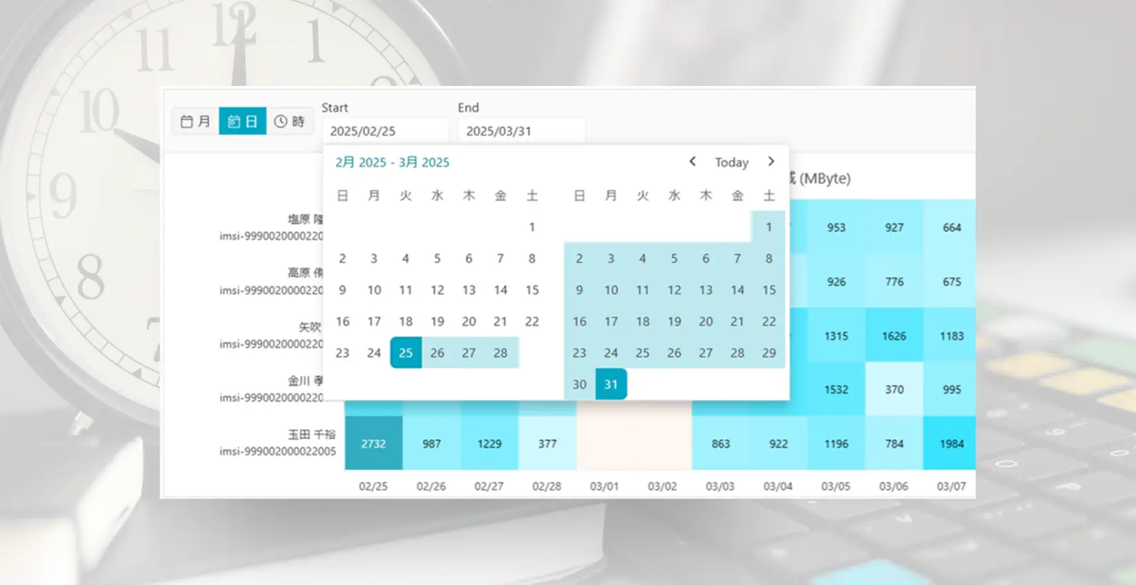
Task: Select February 25 in the left calendar
Action: tap(406, 353)
